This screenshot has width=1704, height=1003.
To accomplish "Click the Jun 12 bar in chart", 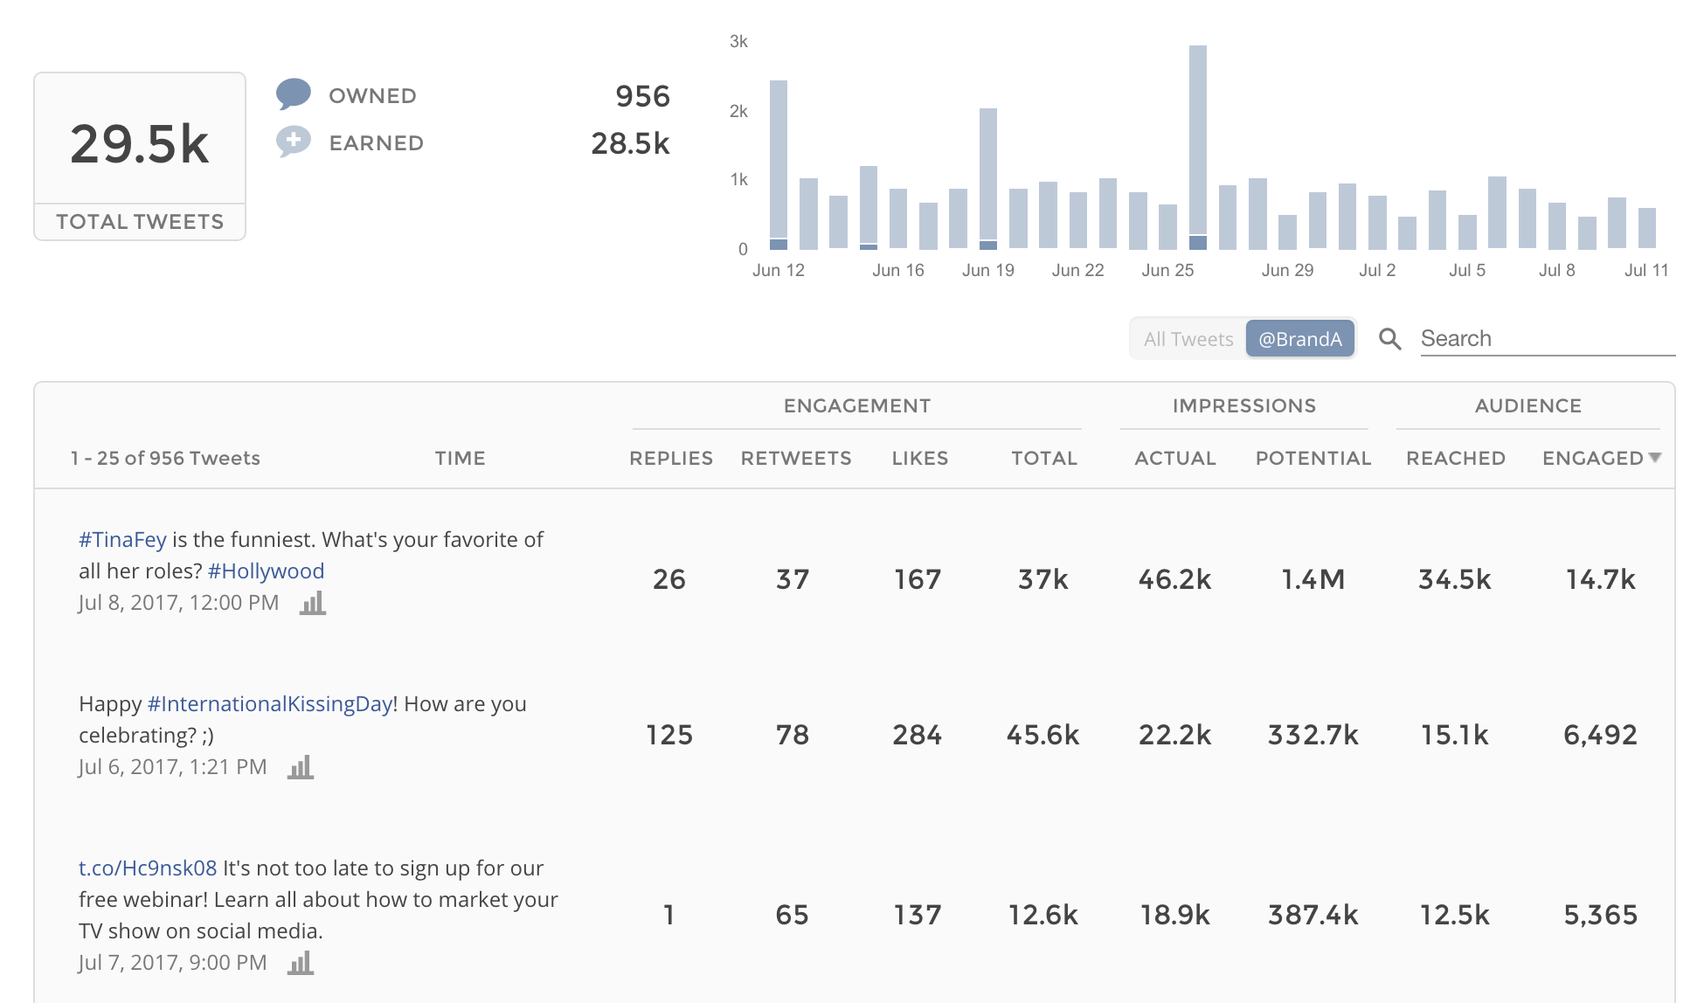I will click(779, 162).
